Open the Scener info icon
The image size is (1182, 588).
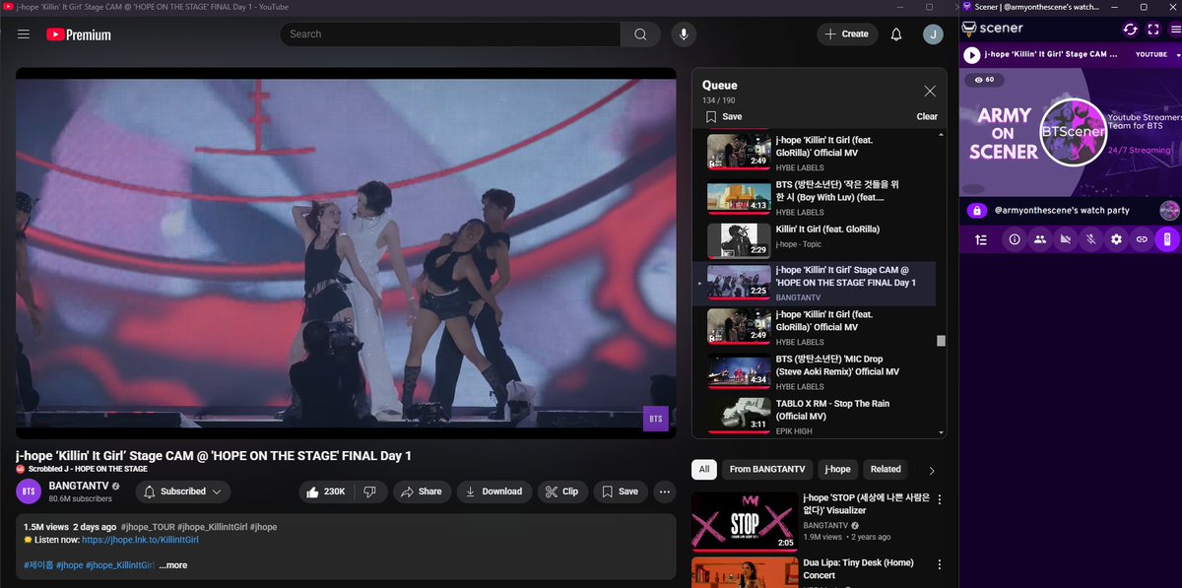coord(1014,239)
